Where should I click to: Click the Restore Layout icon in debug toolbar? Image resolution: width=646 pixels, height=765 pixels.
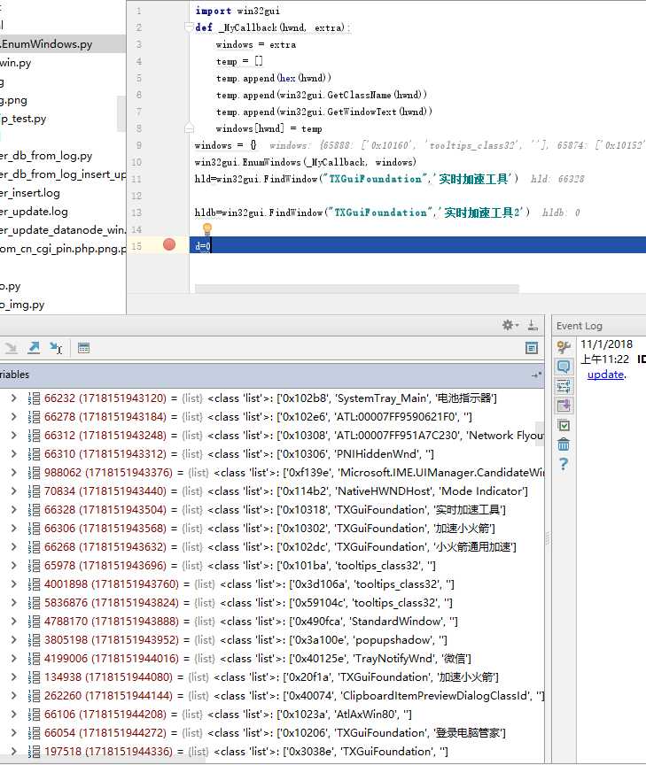pos(532,348)
